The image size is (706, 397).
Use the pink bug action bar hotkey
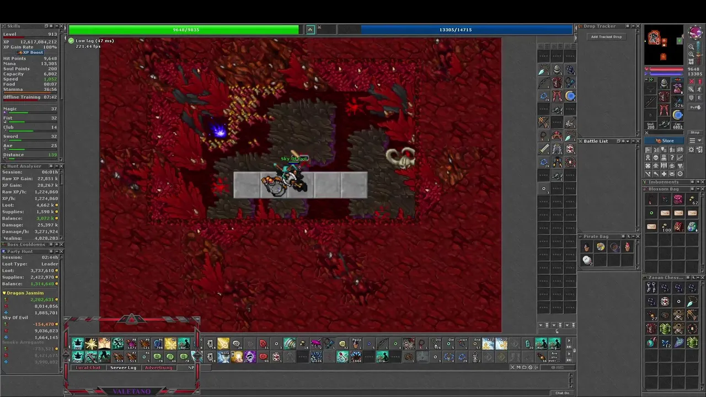[316, 344]
